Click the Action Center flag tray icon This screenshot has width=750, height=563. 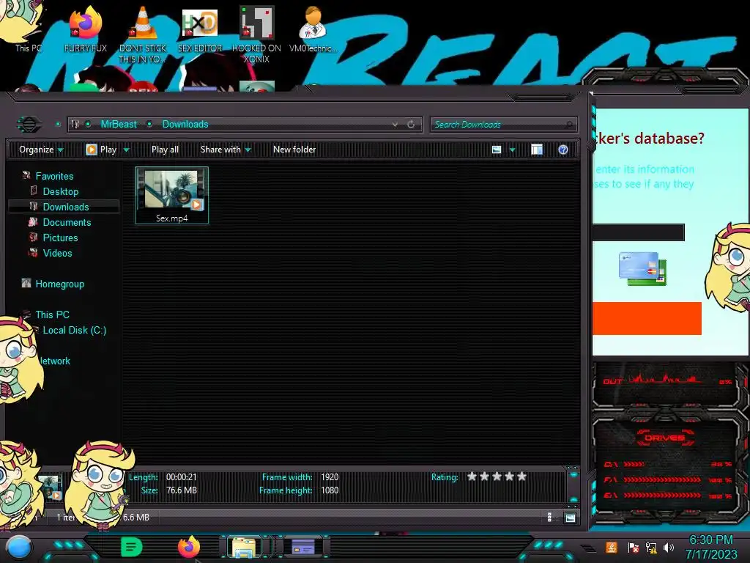point(633,548)
